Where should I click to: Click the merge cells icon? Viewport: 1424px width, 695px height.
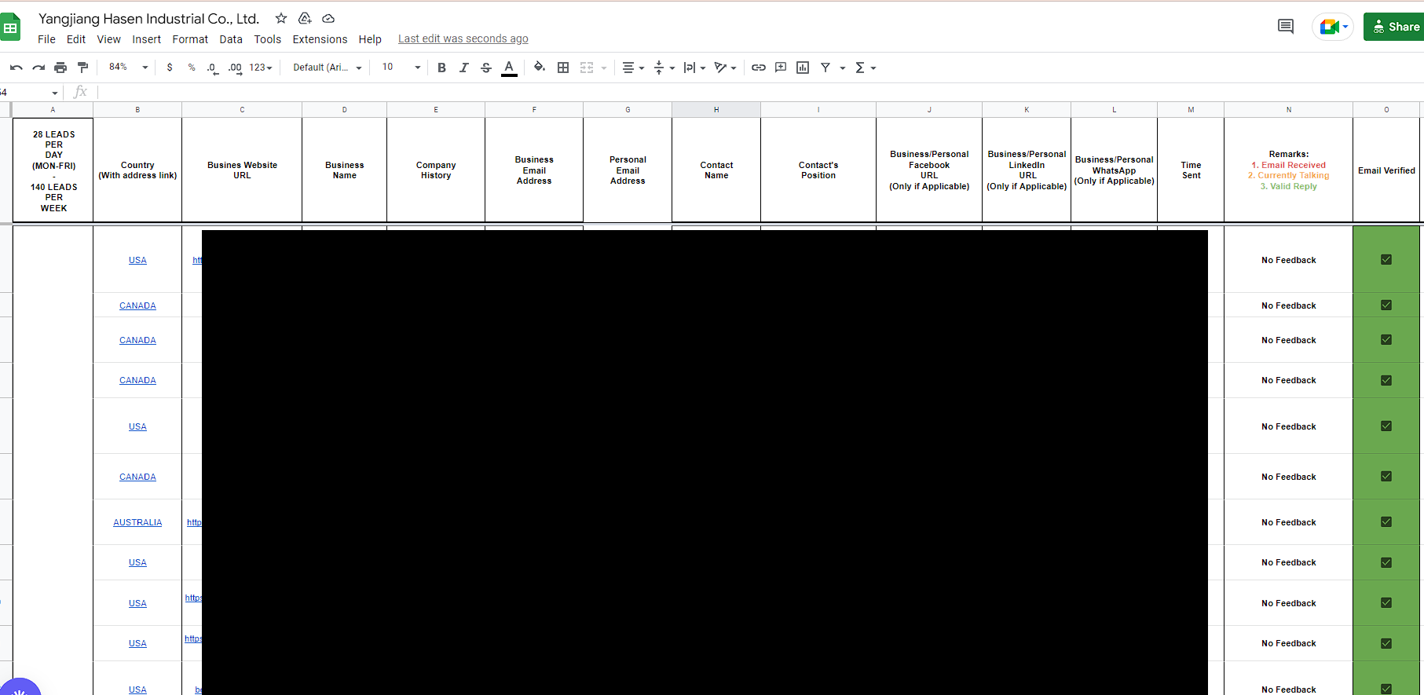587,68
